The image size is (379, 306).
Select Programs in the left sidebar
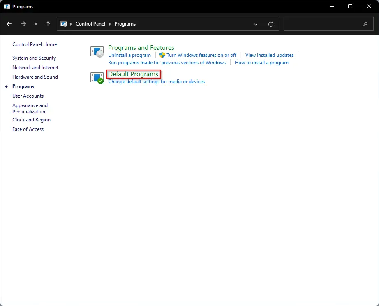[x=23, y=86]
